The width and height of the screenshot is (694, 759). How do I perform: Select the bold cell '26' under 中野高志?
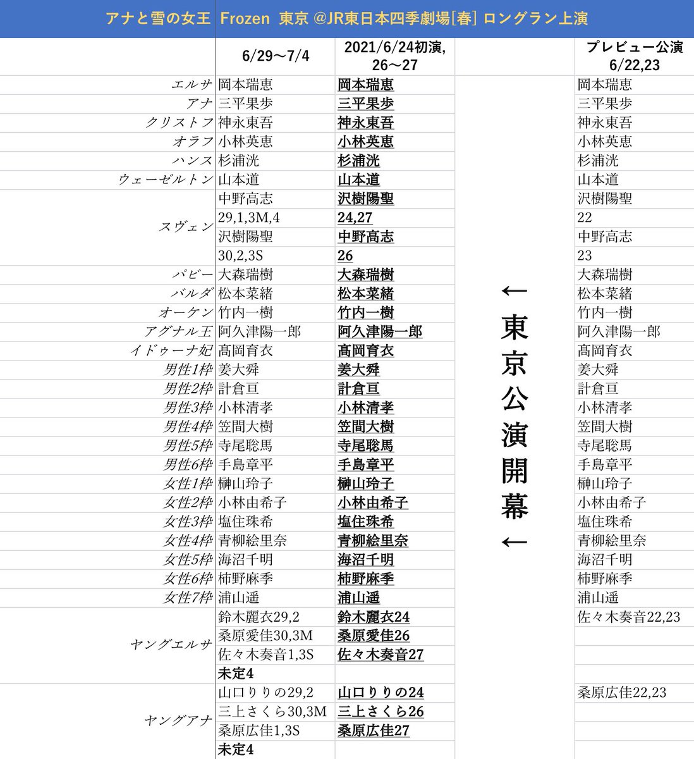395,256
